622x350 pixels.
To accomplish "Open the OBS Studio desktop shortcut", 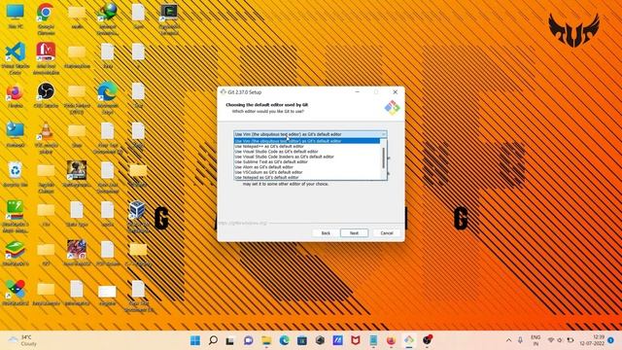I will 46,96.
